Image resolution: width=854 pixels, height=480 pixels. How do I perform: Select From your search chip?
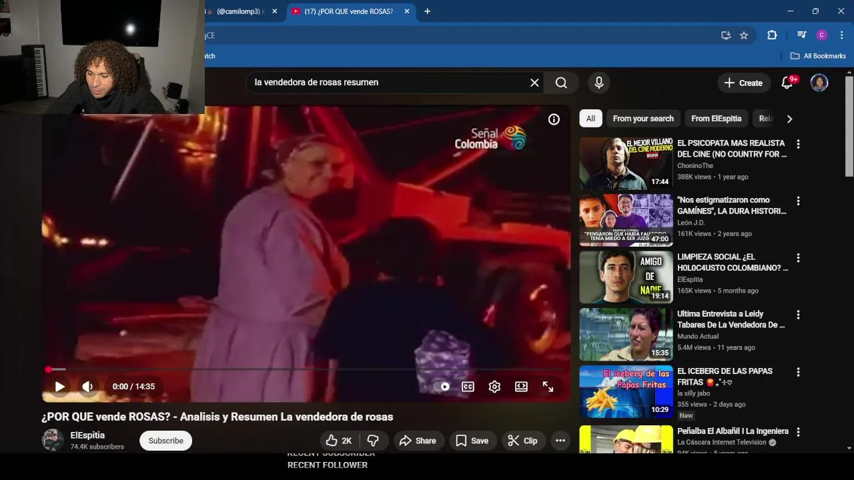pos(643,119)
